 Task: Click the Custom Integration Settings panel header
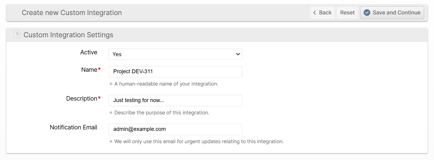[68, 35]
